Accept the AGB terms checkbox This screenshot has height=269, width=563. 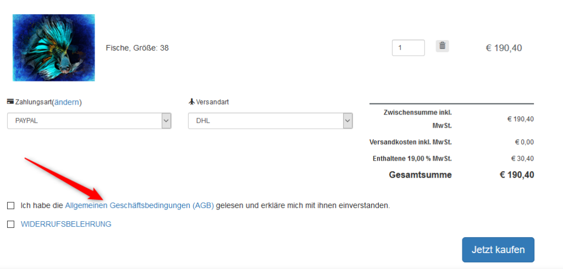click(x=11, y=206)
